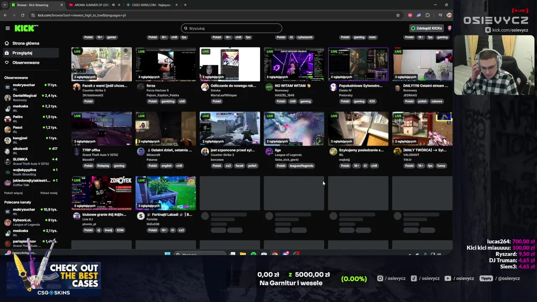Bookmark page with the star icon
This screenshot has height=302, width=537.
pos(398,15)
